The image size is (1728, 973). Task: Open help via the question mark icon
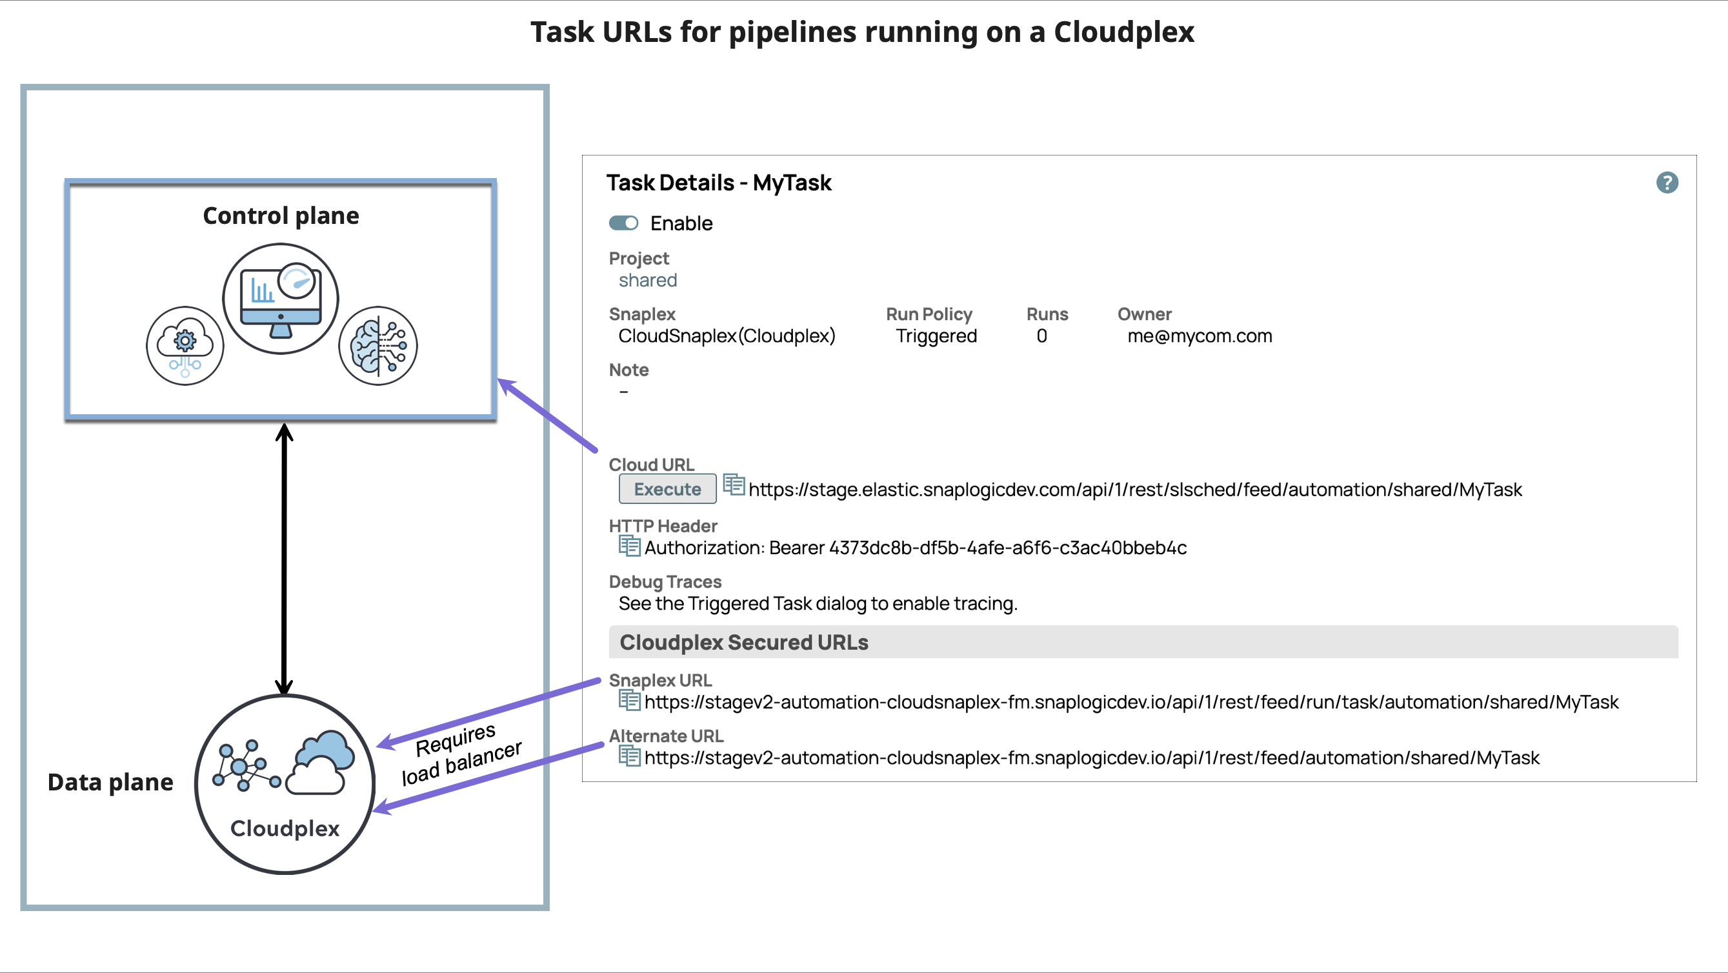[x=1668, y=182]
